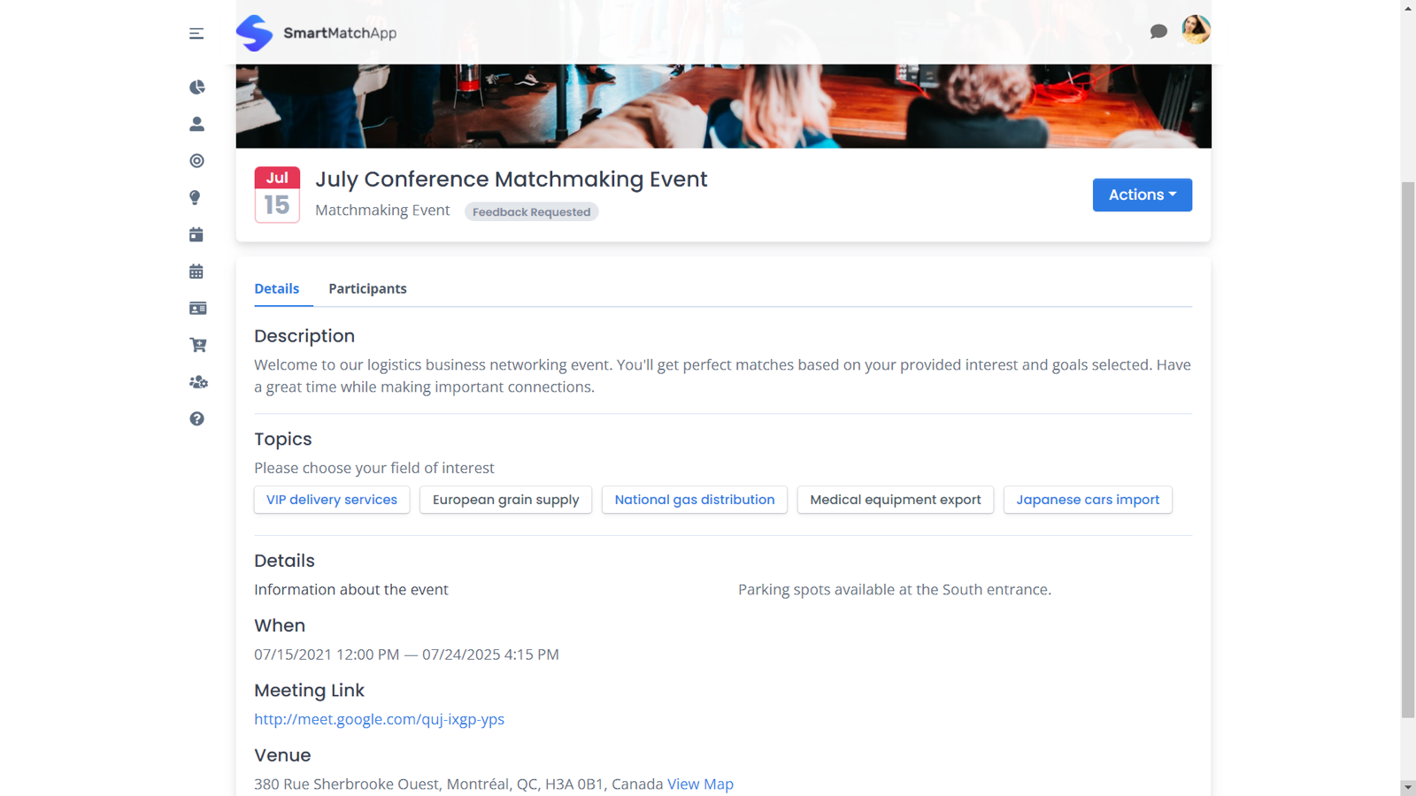Click the shopping cart sidebar icon
This screenshot has width=1416, height=796.
point(197,345)
